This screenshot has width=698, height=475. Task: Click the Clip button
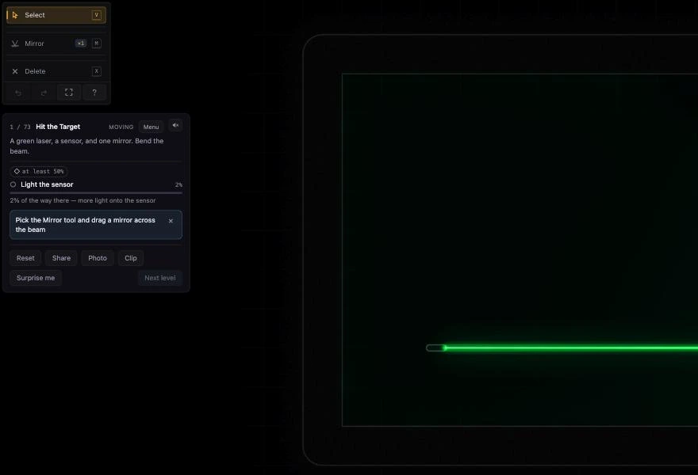coord(131,258)
